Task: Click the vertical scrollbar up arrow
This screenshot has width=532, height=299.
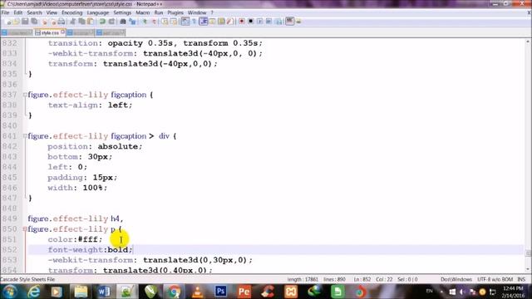Action: tap(528, 42)
